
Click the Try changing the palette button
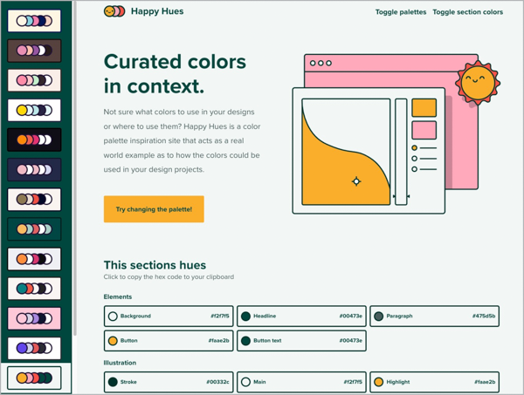[154, 209]
